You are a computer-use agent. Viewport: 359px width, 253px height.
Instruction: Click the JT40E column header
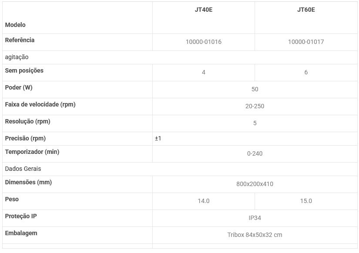[203, 10]
